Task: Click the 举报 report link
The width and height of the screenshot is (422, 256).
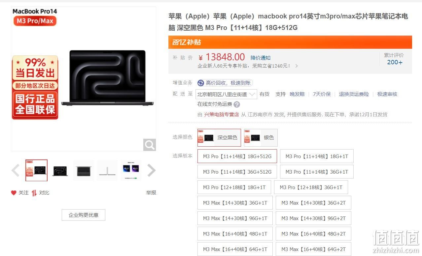Action: tap(151, 193)
